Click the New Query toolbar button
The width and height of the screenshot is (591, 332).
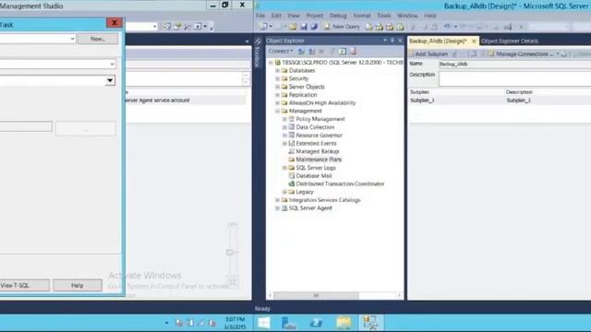click(x=342, y=27)
